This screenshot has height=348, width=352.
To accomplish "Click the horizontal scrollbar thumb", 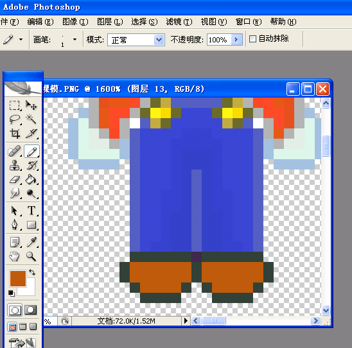I will pyautogui.click(x=214, y=321).
